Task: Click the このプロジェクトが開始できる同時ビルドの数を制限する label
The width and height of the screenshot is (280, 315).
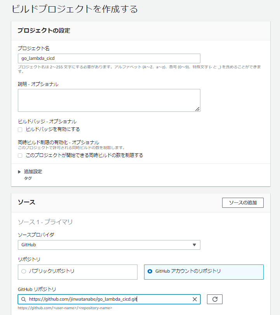Action: tap(84, 155)
